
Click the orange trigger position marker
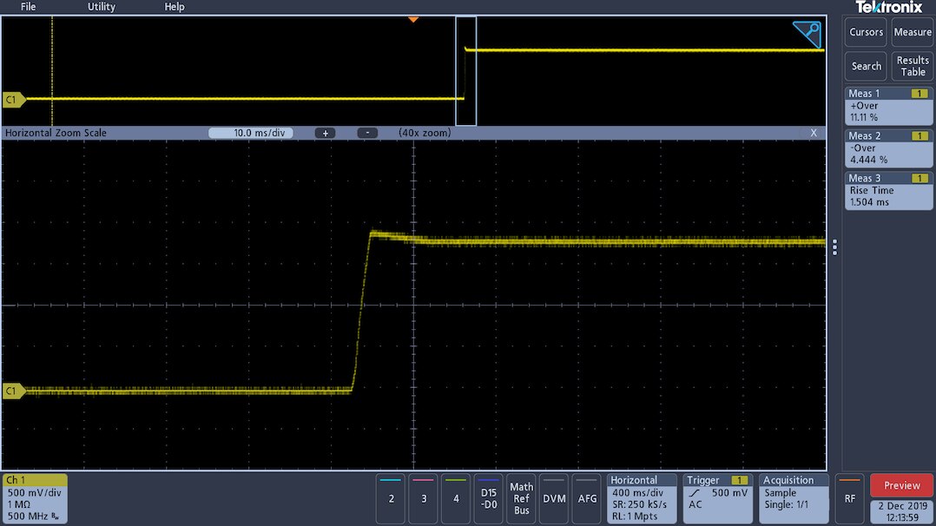(413, 19)
